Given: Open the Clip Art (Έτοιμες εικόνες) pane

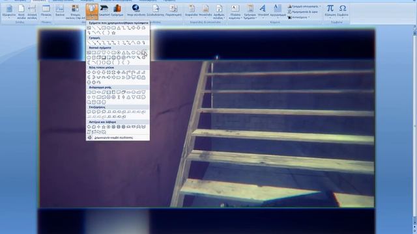Looking at the screenshot, I should point(76,12).
